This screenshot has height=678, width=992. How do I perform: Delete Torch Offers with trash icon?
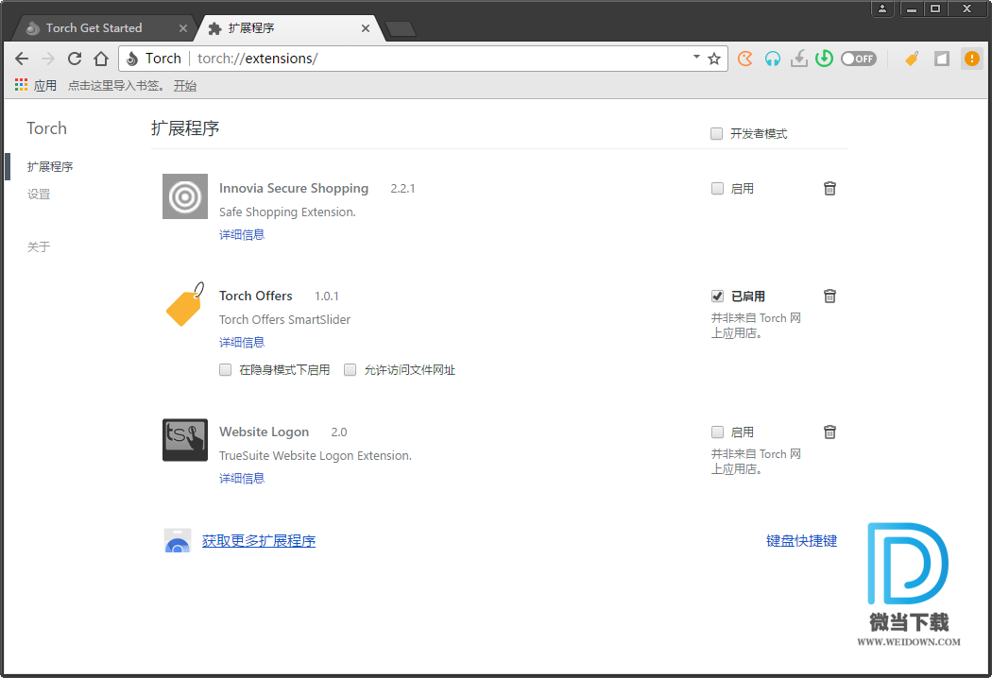tap(830, 296)
